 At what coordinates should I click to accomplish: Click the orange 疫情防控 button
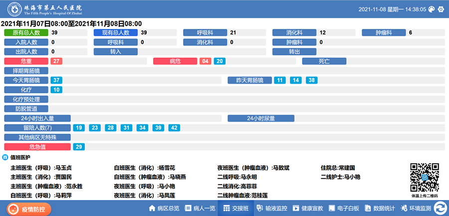29,209
